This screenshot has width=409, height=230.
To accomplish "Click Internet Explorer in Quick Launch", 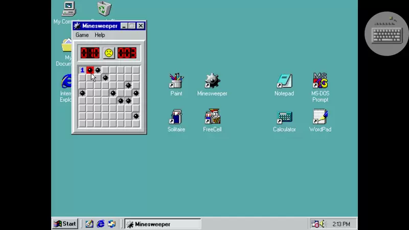I will pos(101,224).
